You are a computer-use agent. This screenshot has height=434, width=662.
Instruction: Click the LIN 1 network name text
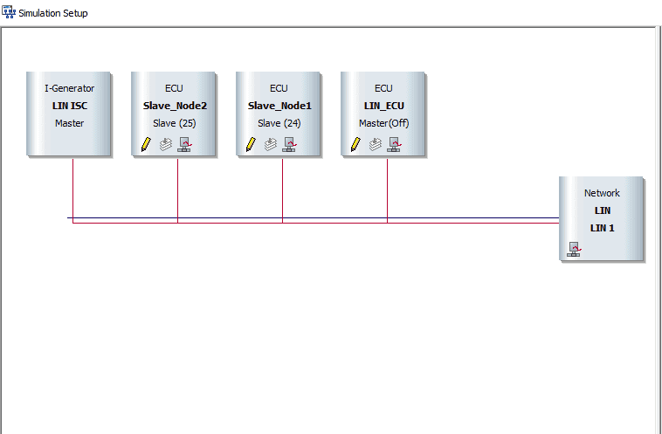pos(602,228)
